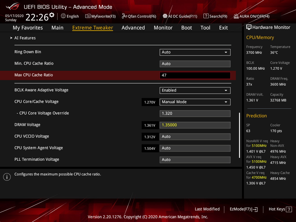Click the settings list scrollbar
This screenshot has height=222, width=296.
pyautogui.click(x=239, y=135)
